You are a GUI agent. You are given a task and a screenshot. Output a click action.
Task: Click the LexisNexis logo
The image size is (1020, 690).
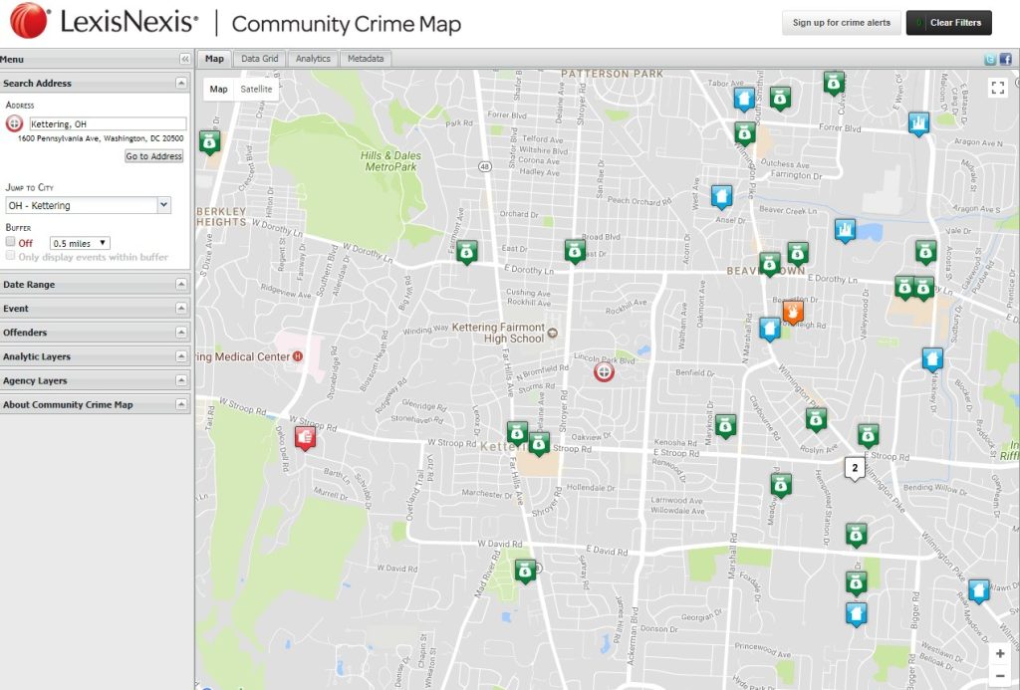tap(105, 22)
